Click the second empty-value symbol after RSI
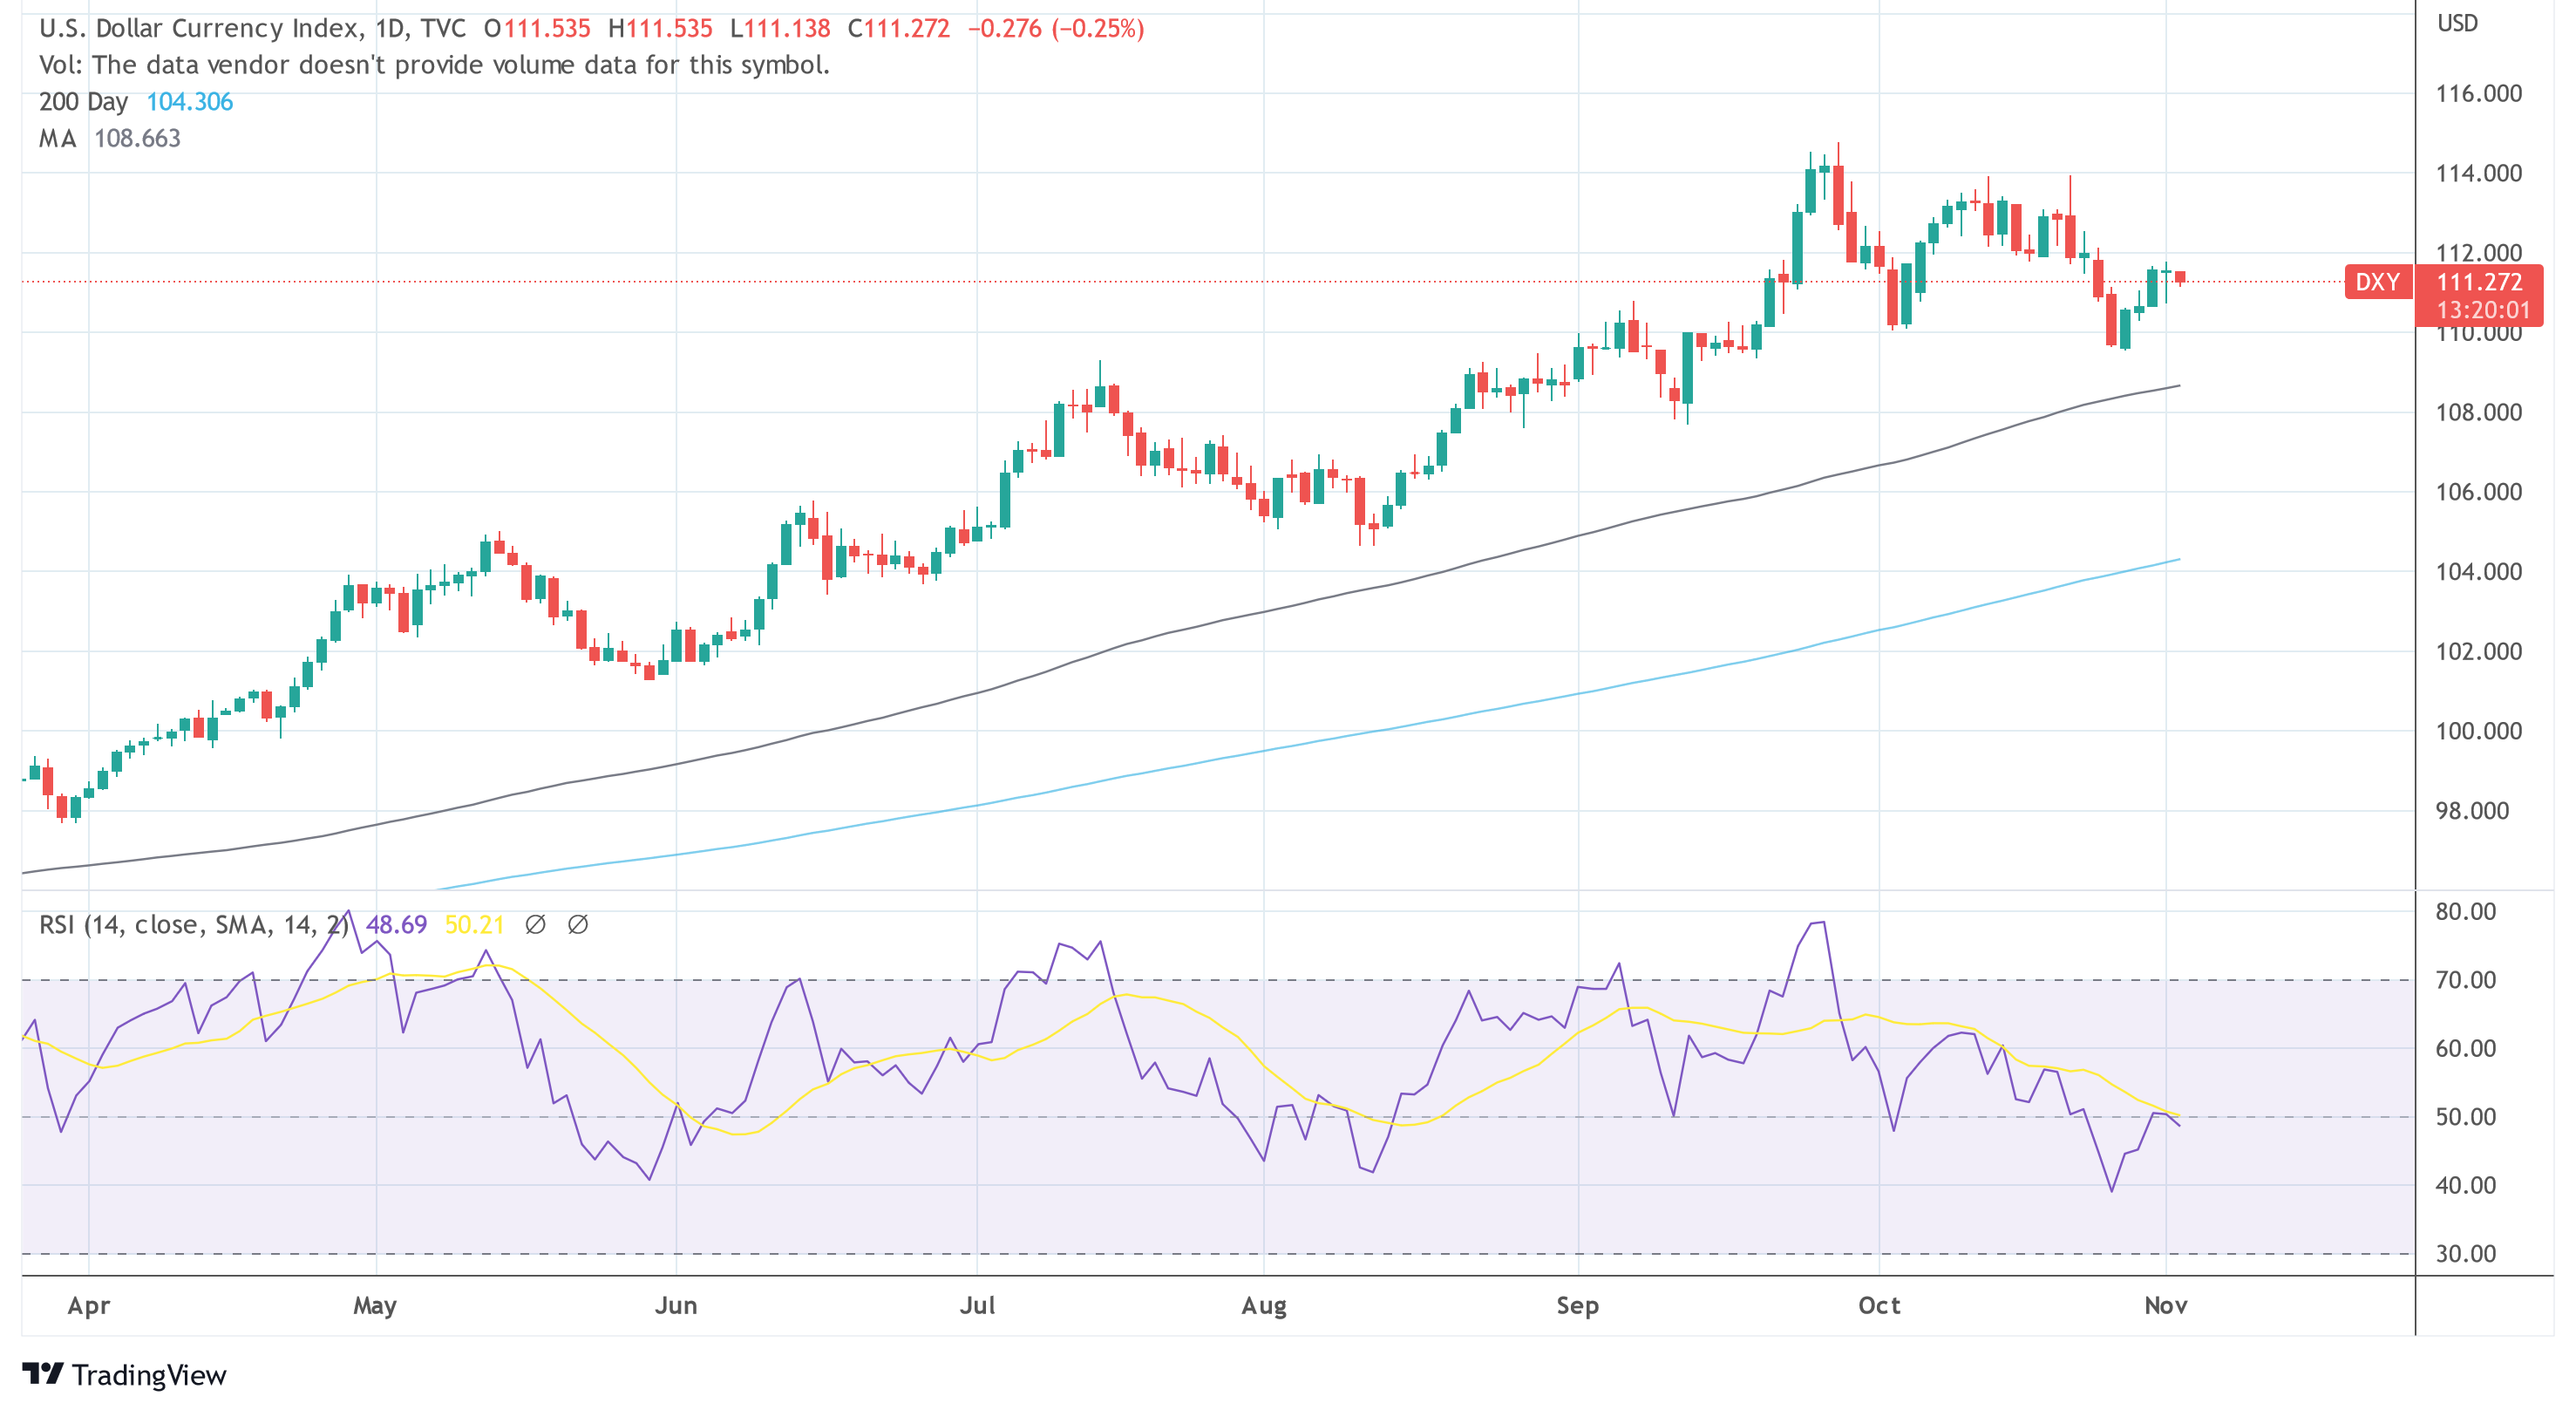The image size is (2576, 1410). coord(577,925)
